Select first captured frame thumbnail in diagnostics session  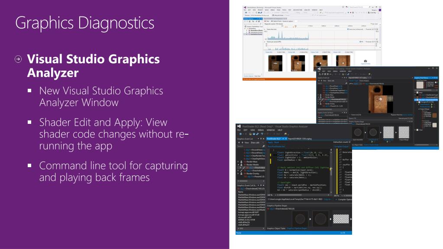click(x=275, y=63)
